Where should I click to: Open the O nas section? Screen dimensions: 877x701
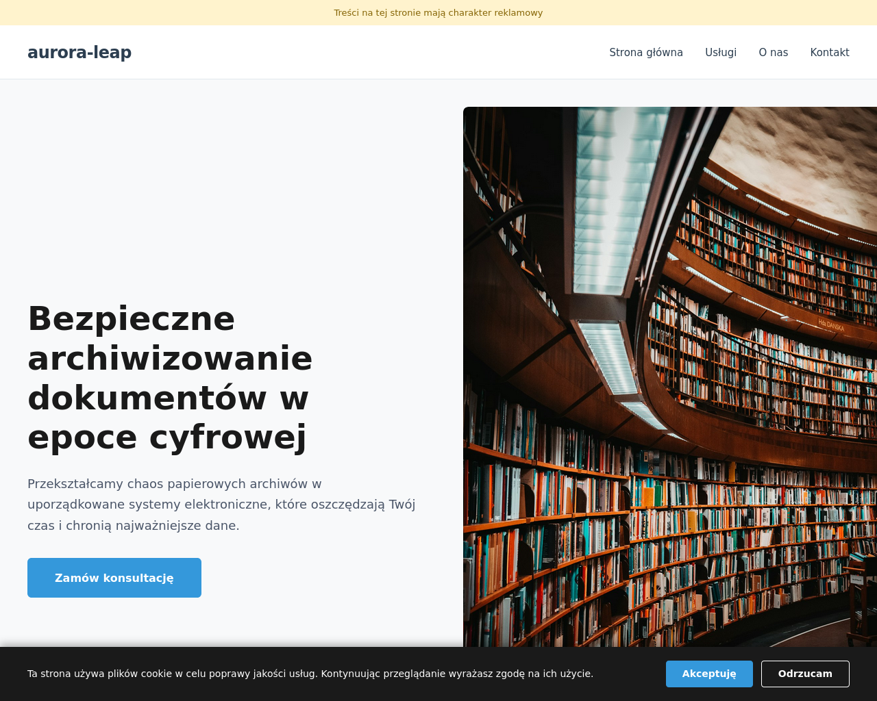[774, 52]
